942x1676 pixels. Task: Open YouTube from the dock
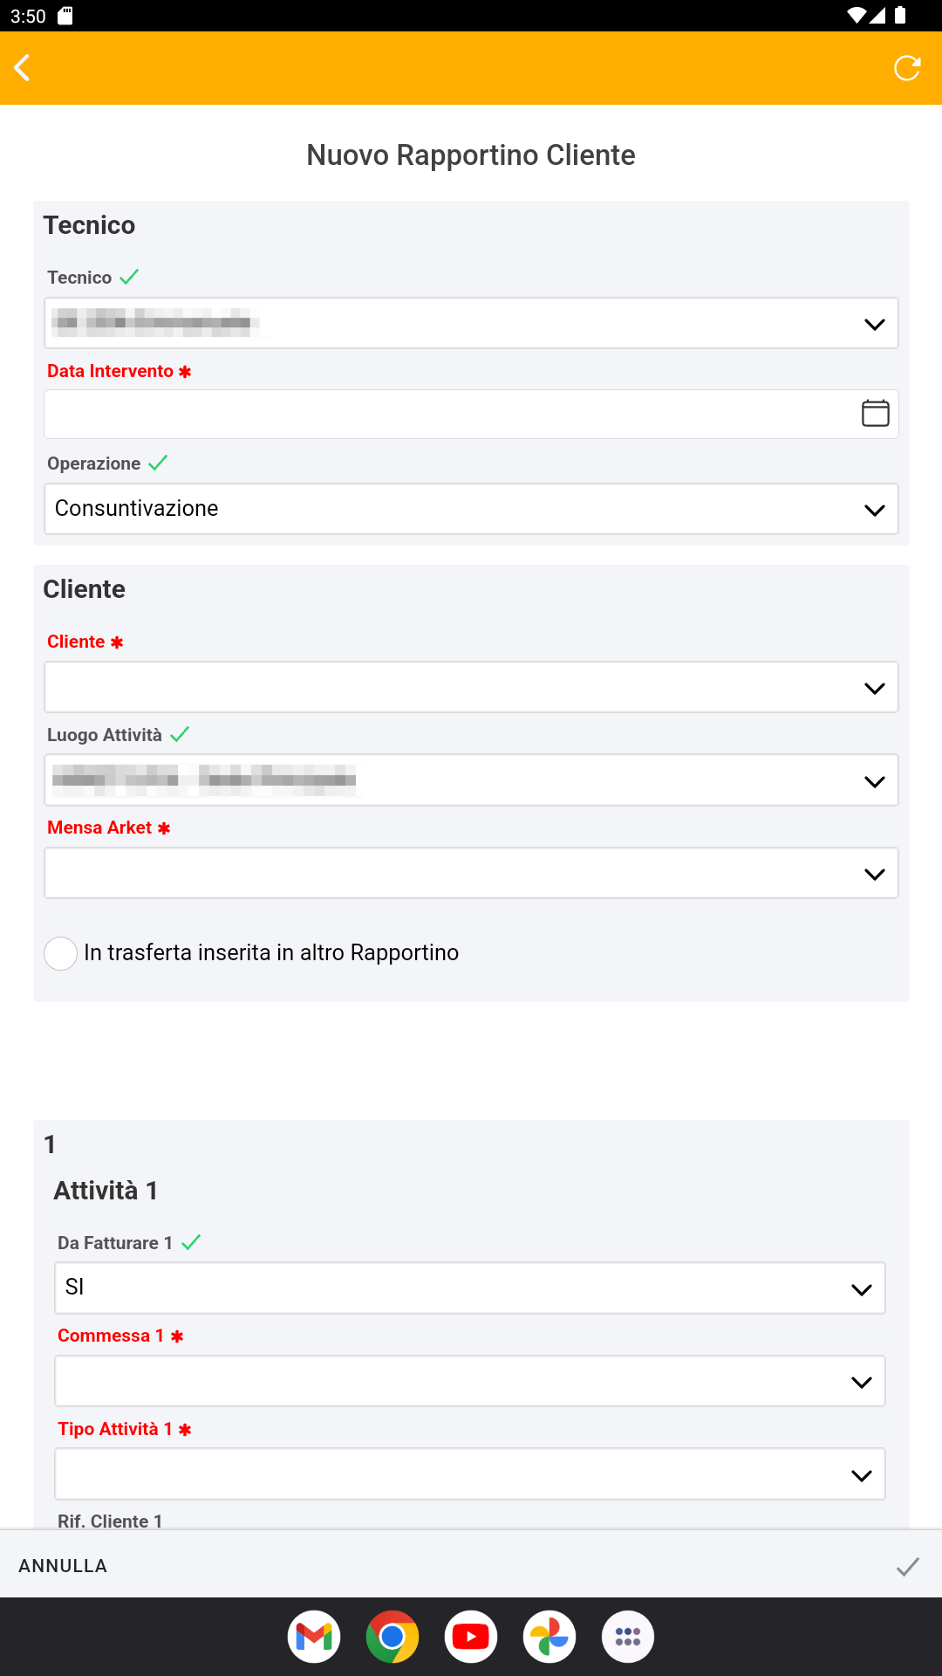[x=471, y=1637]
